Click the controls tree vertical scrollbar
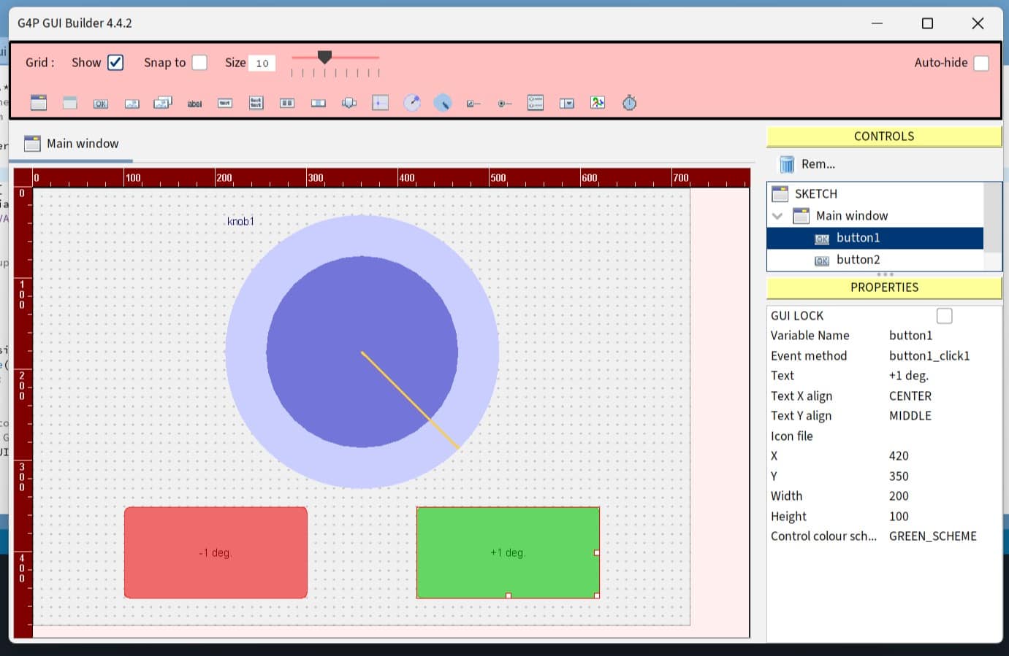Screen dimensions: 1009x656 click(992, 227)
